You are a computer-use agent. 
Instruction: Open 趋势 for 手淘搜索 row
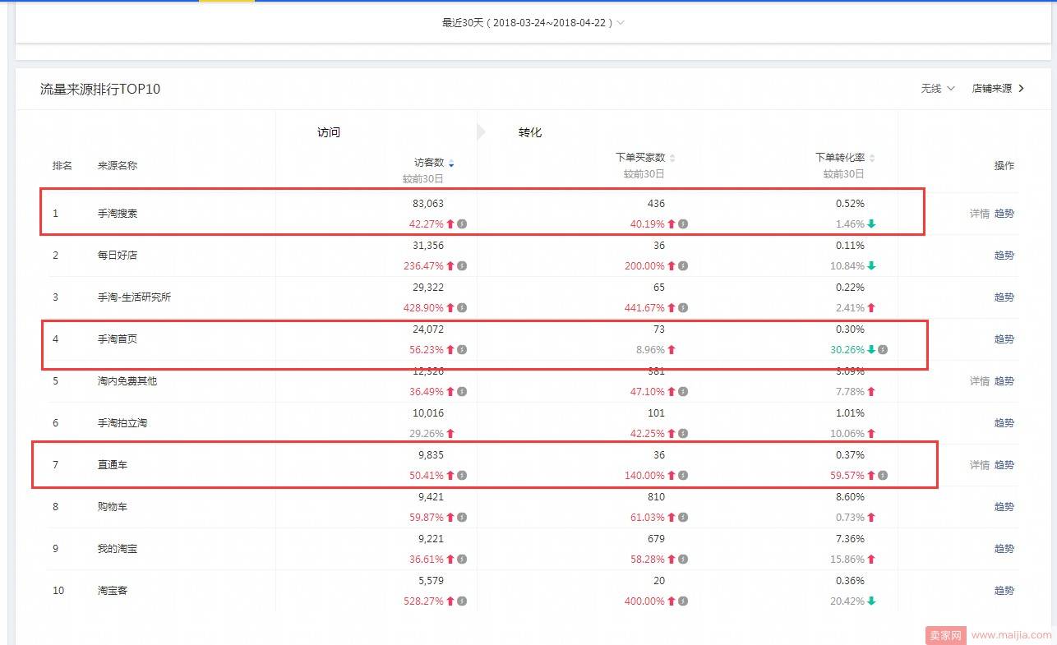pos(1004,214)
